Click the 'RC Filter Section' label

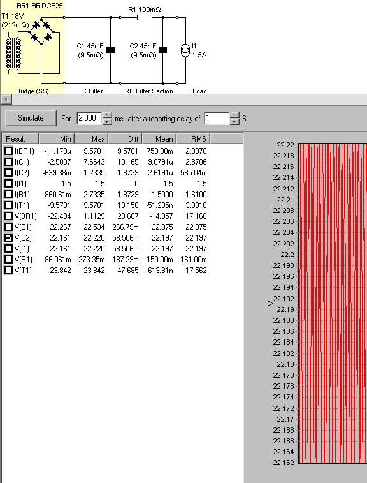[x=149, y=91]
